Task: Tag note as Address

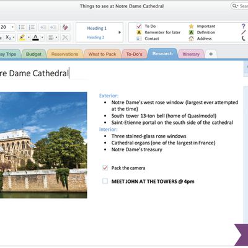Action: (204, 38)
